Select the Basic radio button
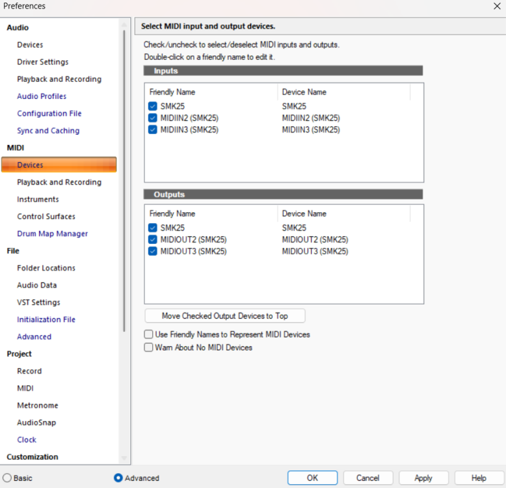Viewport: 506px width, 488px height. coord(7,478)
